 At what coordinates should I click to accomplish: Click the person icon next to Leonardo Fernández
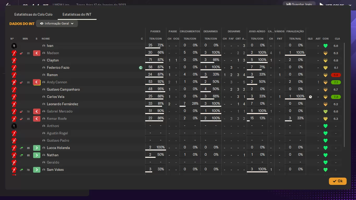click(x=44, y=104)
